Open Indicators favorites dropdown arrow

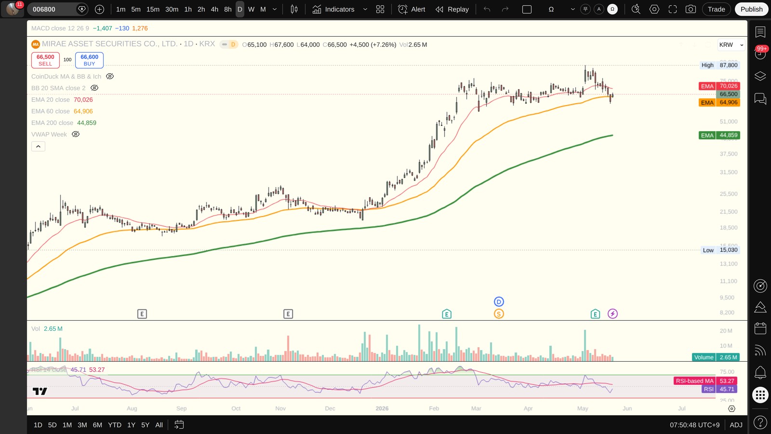tap(365, 9)
